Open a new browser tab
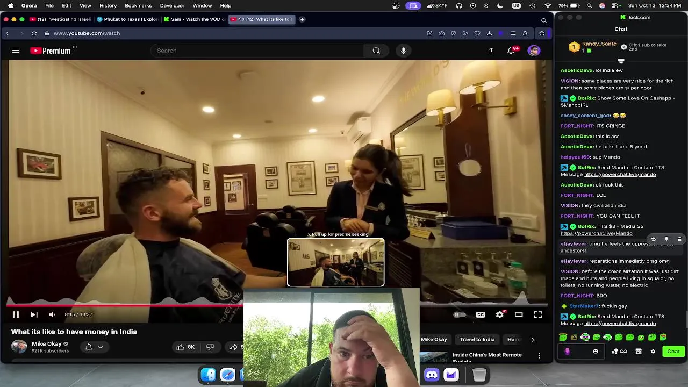Screen dimensions: 688x387 click(302, 19)
